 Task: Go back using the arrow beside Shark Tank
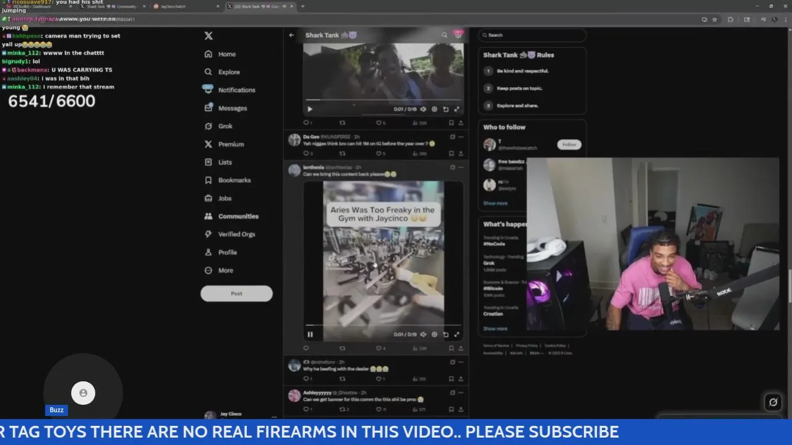pyautogui.click(x=291, y=35)
